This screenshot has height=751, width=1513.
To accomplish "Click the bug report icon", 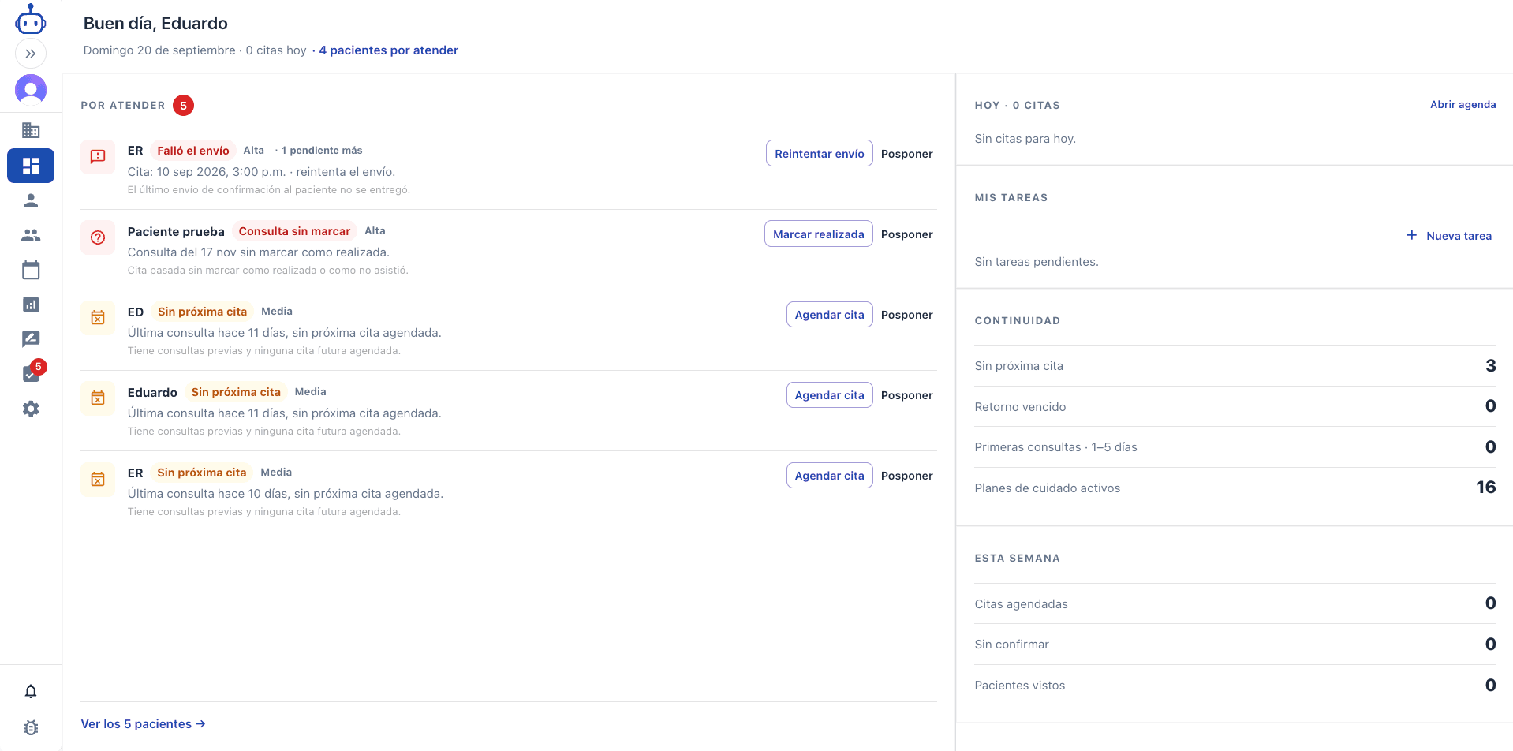I will [31, 727].
